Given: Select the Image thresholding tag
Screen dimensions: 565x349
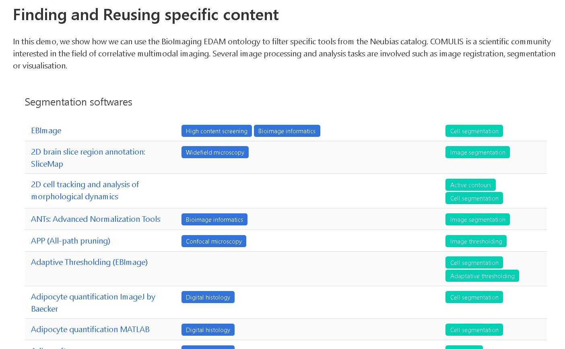Looking at the screenshot, I should [476, 242].
